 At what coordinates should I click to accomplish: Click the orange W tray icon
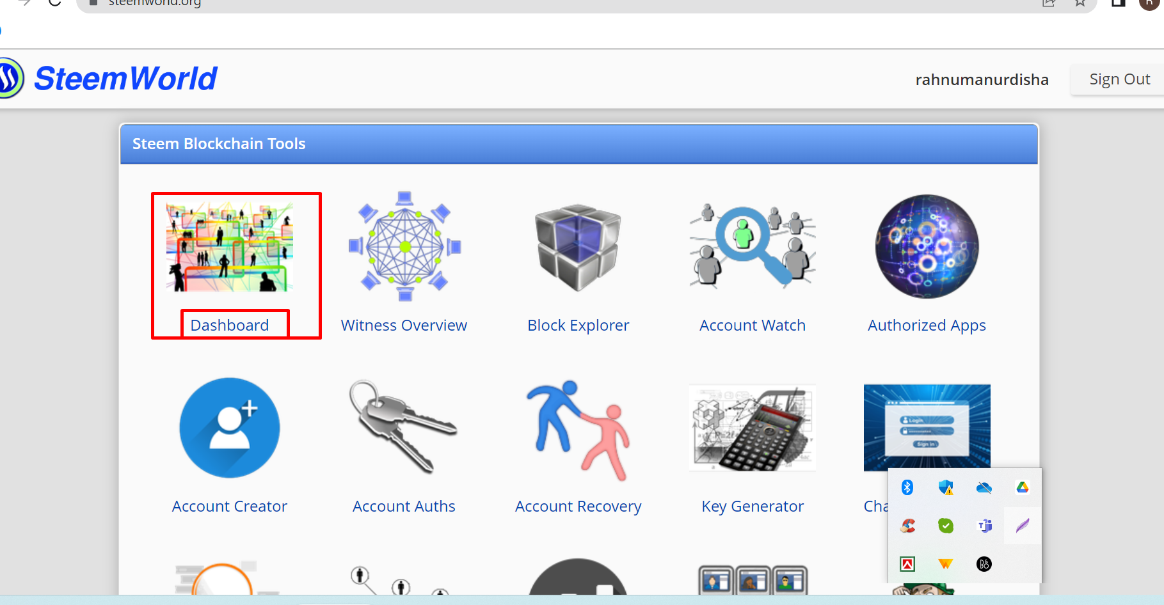946,564
